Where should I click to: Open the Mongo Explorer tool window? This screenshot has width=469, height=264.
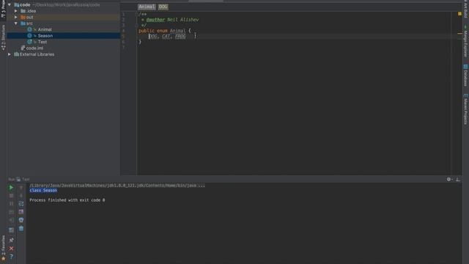465,41
